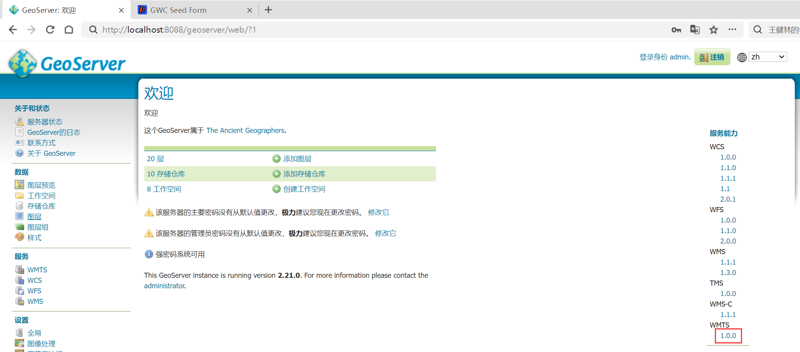Open the 创建工作空间 (create workspace) link
The width and height of the screenshot is (800, 352).
(304, 189)
